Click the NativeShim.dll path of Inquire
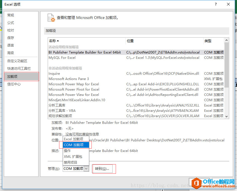The image size is (237, 191). [x=163, y=74]
